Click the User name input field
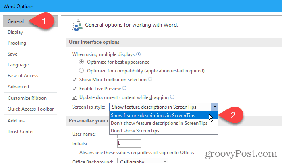Viewport: 282px width, 163px height. pos(160,136)
